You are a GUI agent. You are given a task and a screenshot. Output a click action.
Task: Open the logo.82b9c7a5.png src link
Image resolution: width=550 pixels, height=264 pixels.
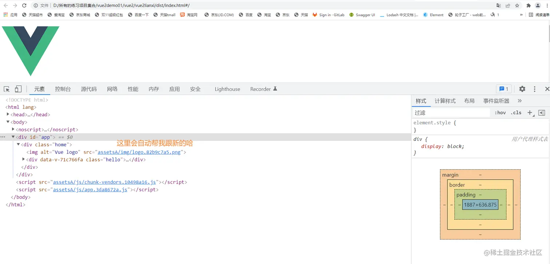point(139,152)
